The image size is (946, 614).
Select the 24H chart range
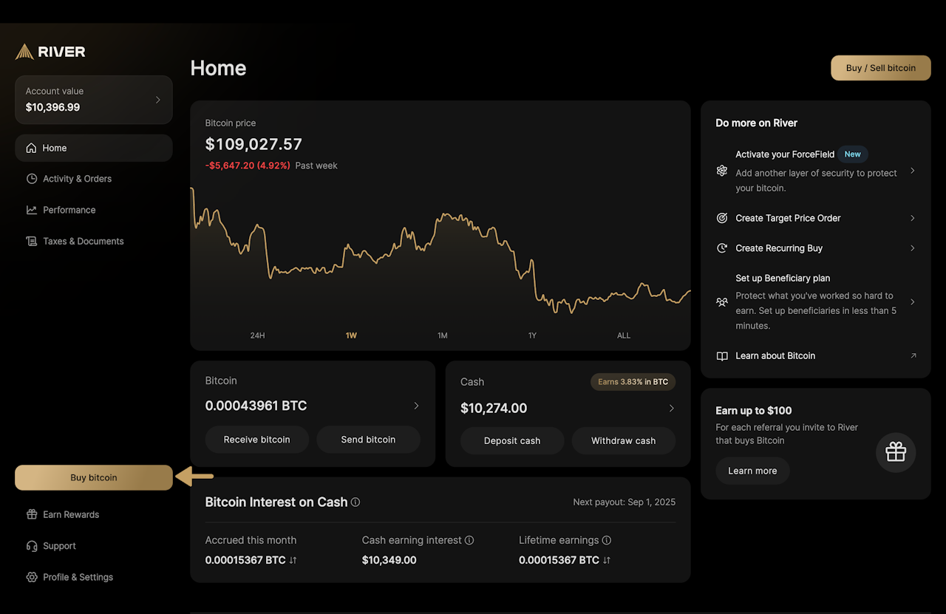(257, 335)
